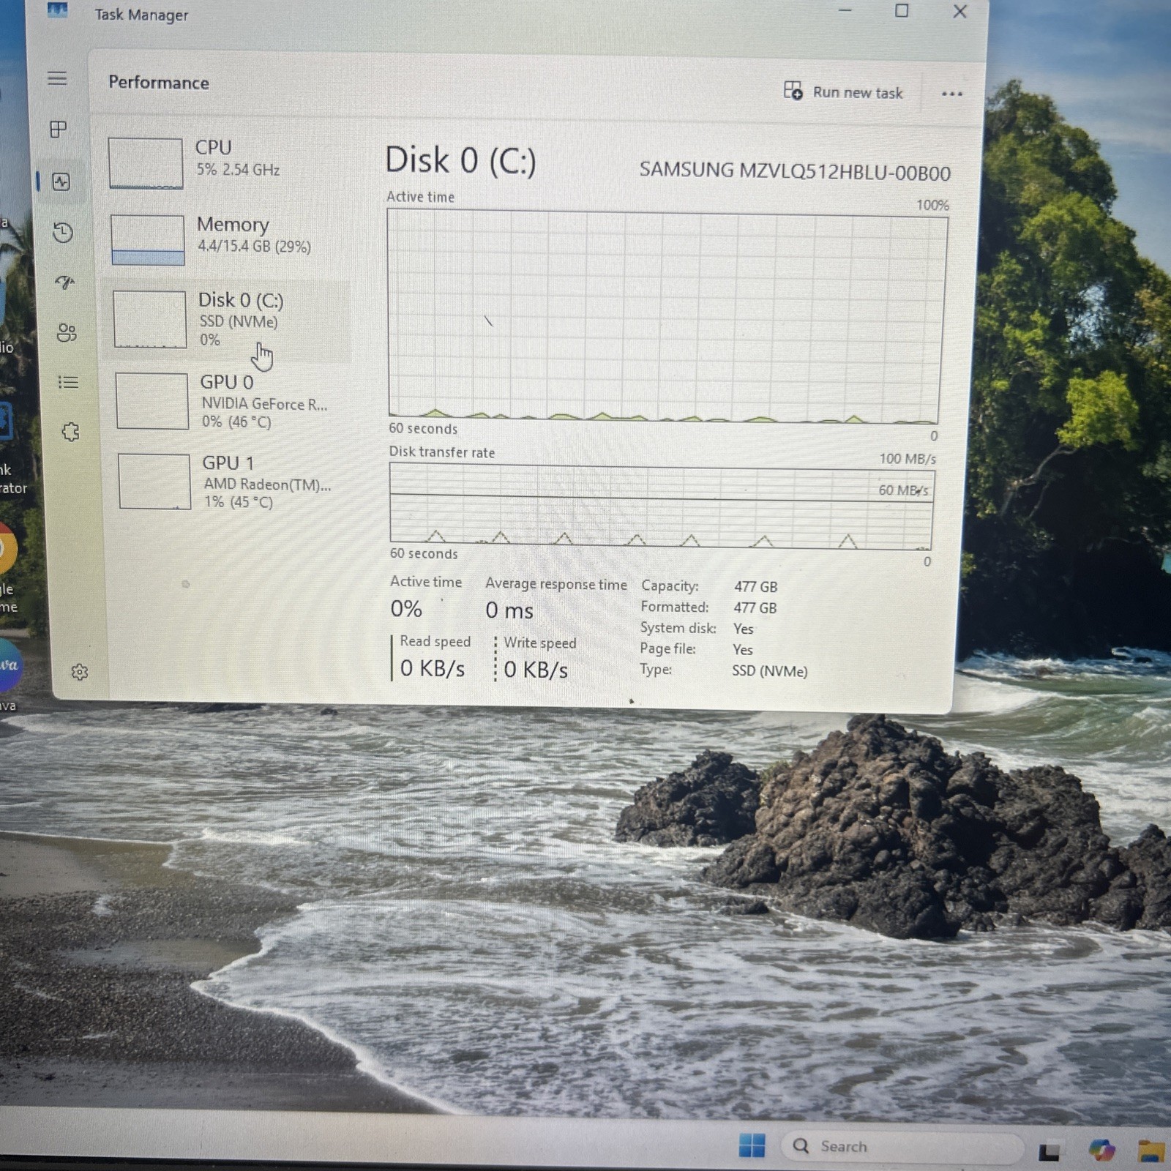The image size is (1171, 1171).
Task: Open File Explorer from the taskbar
Action: click(1151, 1151)
